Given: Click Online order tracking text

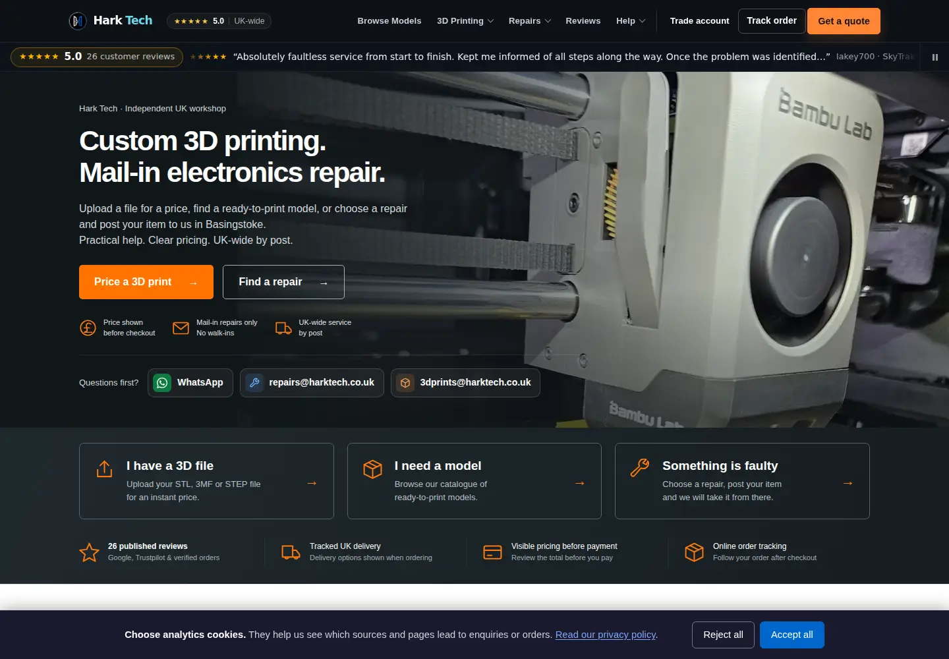Looking at the screenshot, I should point(750,546).
